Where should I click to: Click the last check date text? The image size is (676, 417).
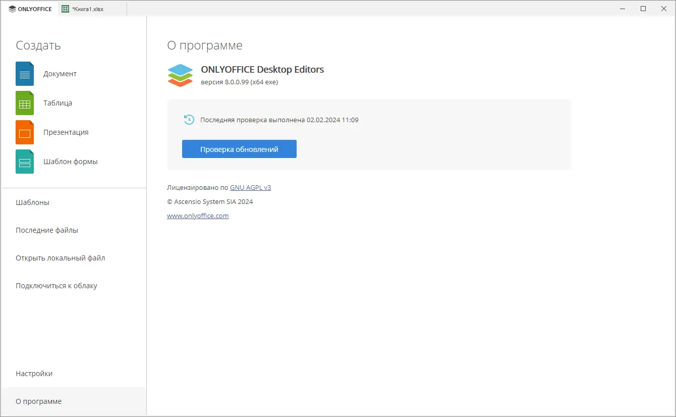coord(279,120)
